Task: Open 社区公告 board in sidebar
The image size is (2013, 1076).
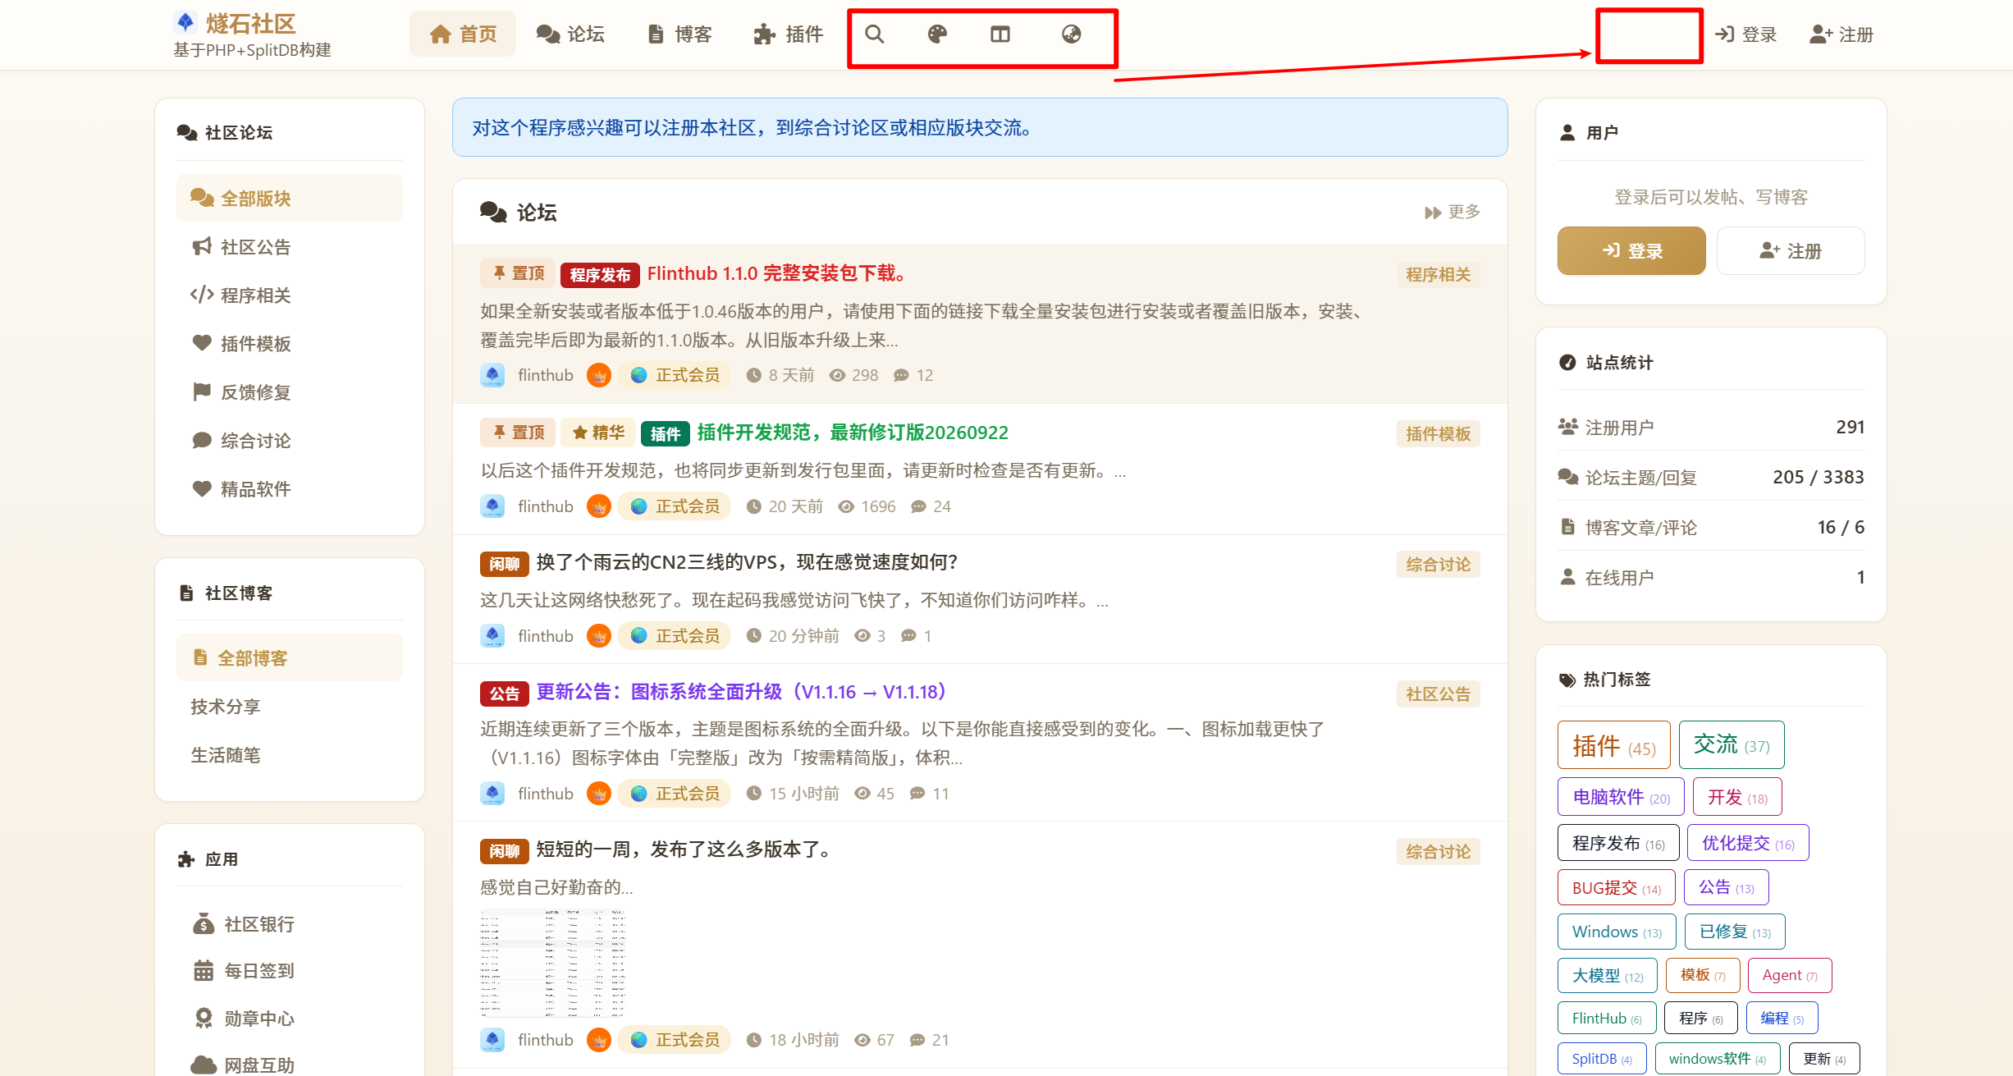Action: [289, 247]
